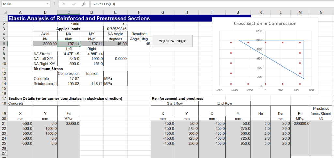The height and width of the screenshot is (158, 334).
Task: Select the Ec cell with value 30000.0
Action: tap(68, 124)
